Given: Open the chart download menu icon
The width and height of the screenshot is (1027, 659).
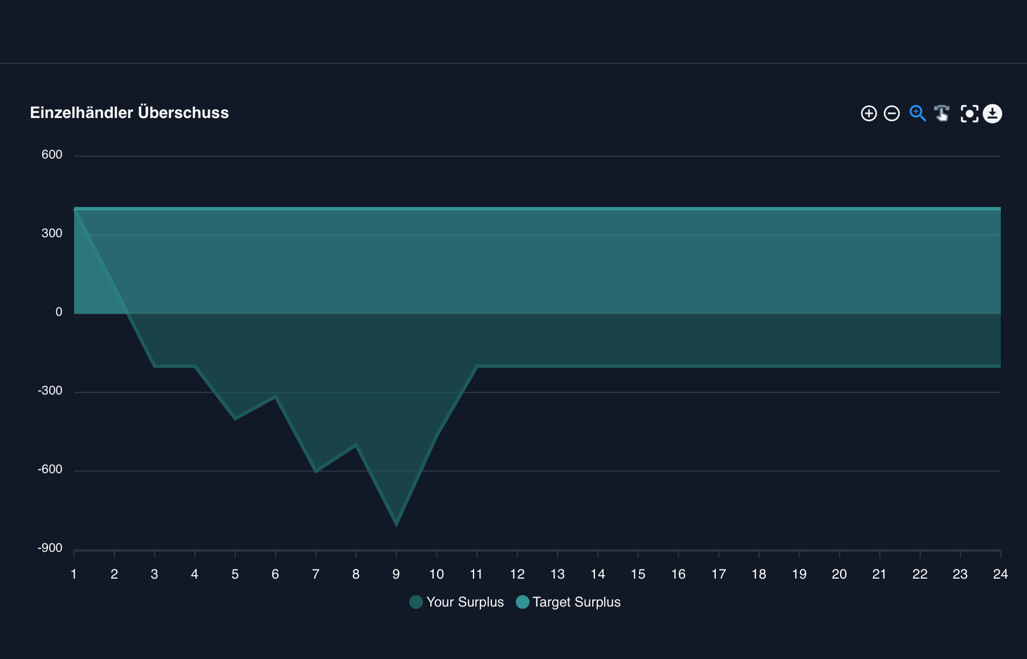Looking at the screenshot, I should tap(993, 113).
